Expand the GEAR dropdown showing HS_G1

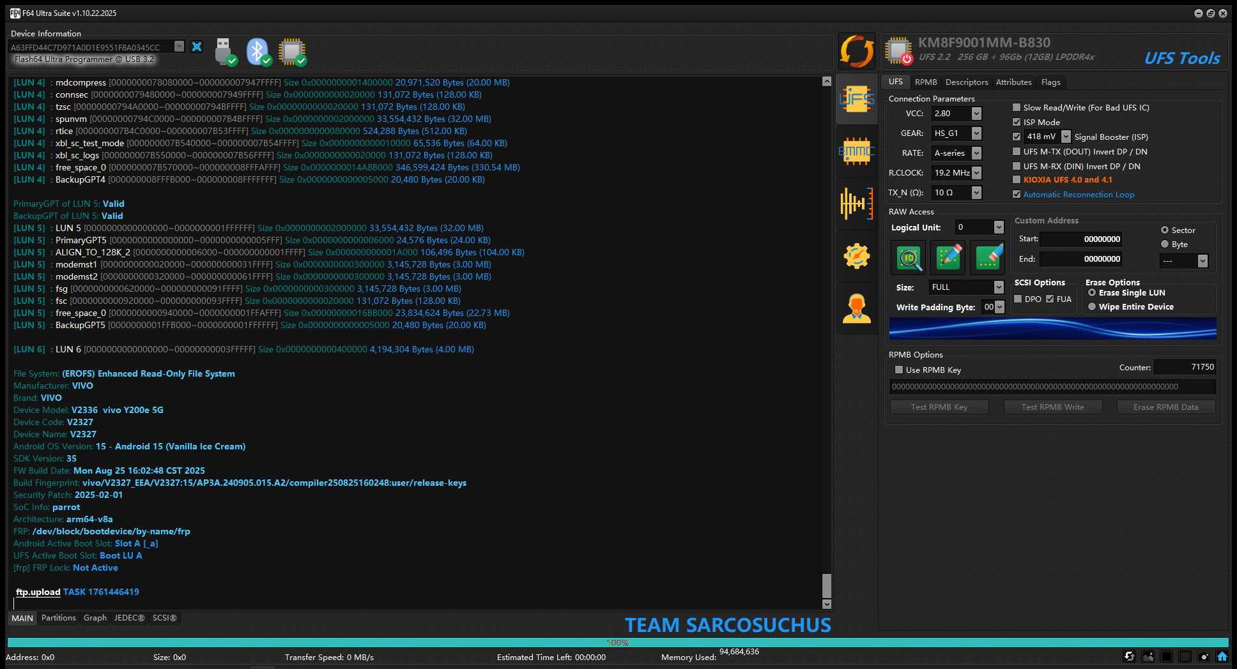(x=976, y=133)
